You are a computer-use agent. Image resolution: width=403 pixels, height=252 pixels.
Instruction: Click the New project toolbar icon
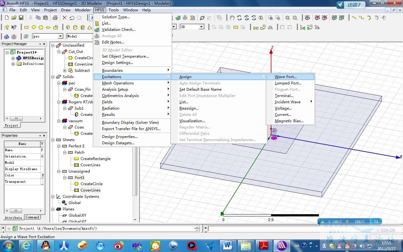[7, 18]
